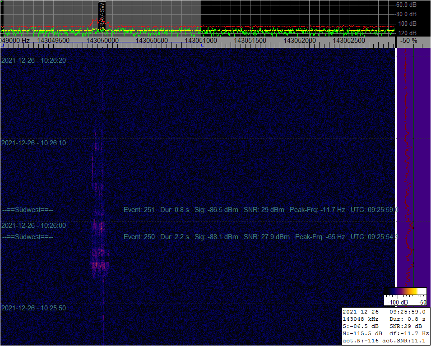Click the 143048 kHz value in the info box
The image size is (431, 346).
click(360, 319)
